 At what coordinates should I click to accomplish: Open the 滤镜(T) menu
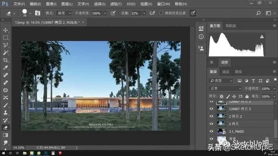coord(116,4)
